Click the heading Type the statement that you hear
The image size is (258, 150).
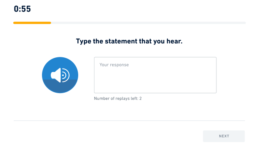[x=129, y=41]
